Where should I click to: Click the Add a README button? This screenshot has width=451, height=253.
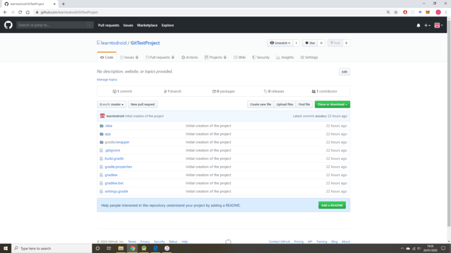pyautogui.click(x=332, y=205)
